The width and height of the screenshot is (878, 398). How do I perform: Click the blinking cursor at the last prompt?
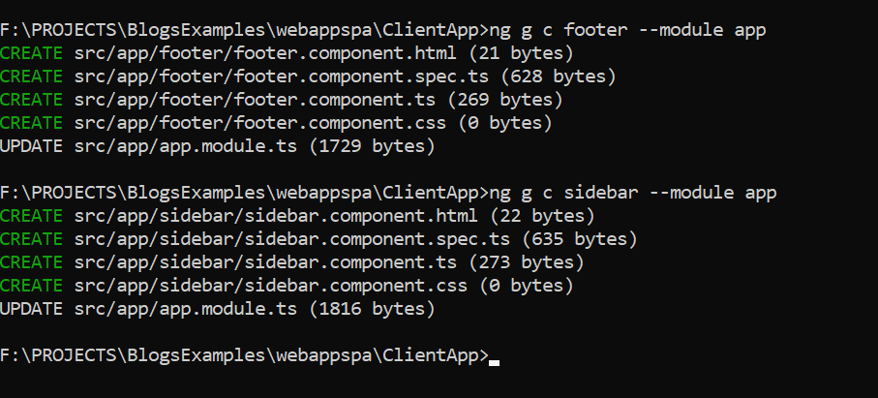[x=495, y=362]
